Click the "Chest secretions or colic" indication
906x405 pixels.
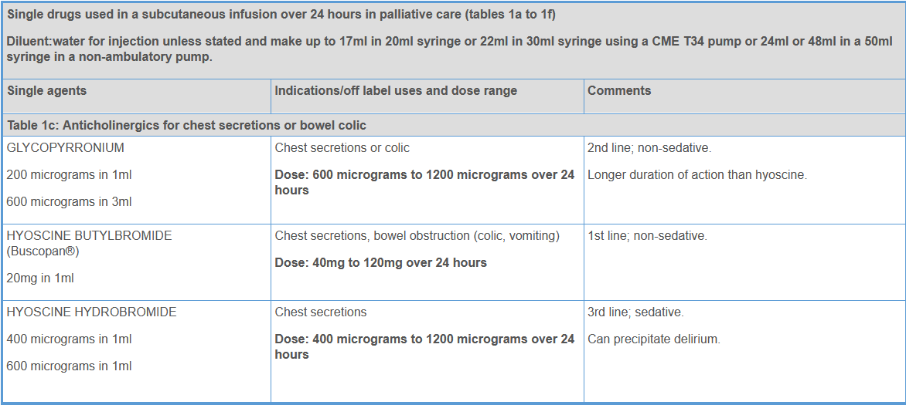[x=342, y=148]
